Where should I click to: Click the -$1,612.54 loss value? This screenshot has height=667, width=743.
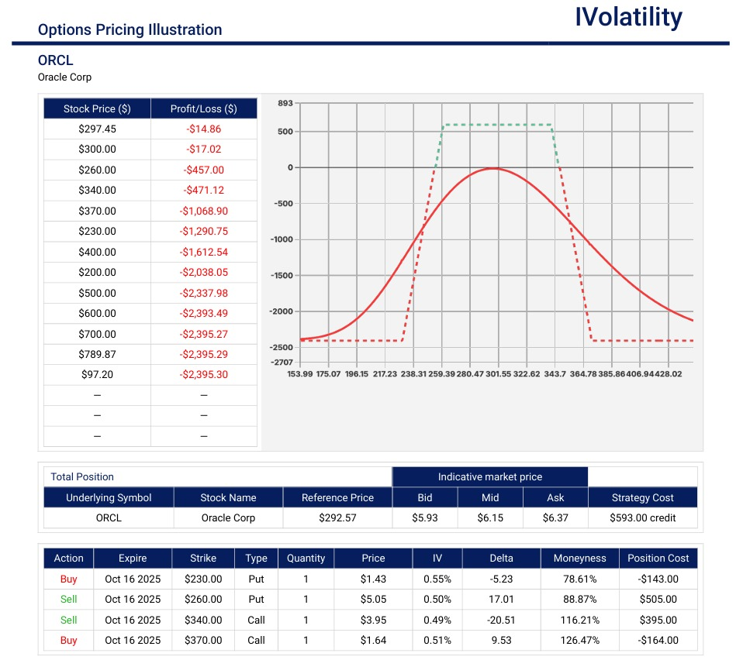coord(204,253)
